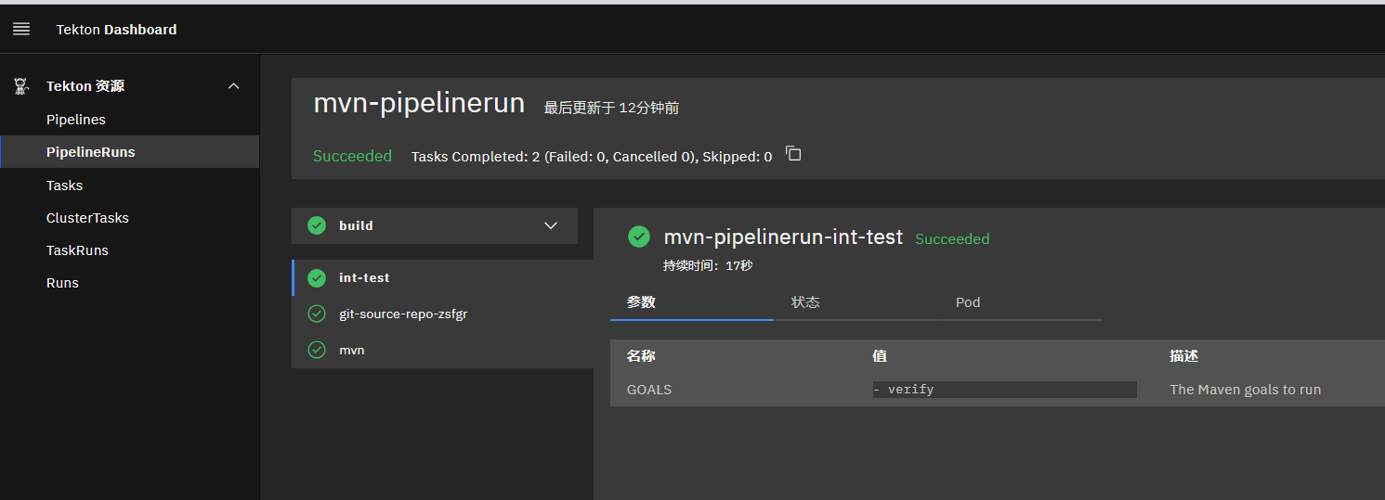This screenshot has width=1385, height=500.
Task: Copy the pipeline run status message
Action: pos(793,154)
